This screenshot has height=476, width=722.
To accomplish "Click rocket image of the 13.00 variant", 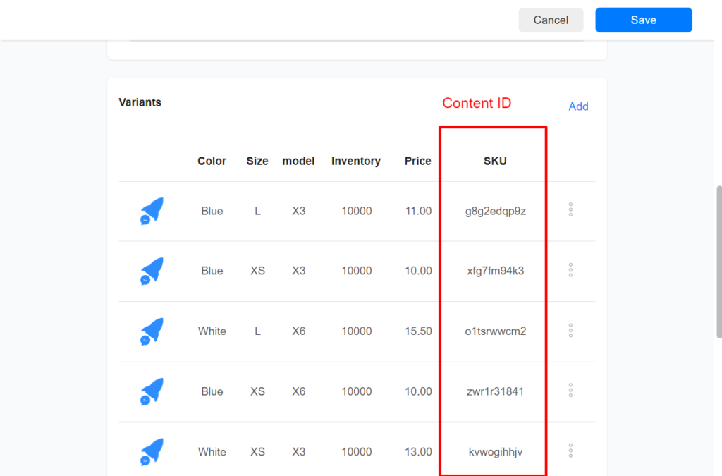I will [x=152, y=452].
